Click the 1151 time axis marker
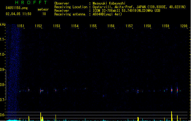This screenshot has width=191, height=121. tap(21, 26)
